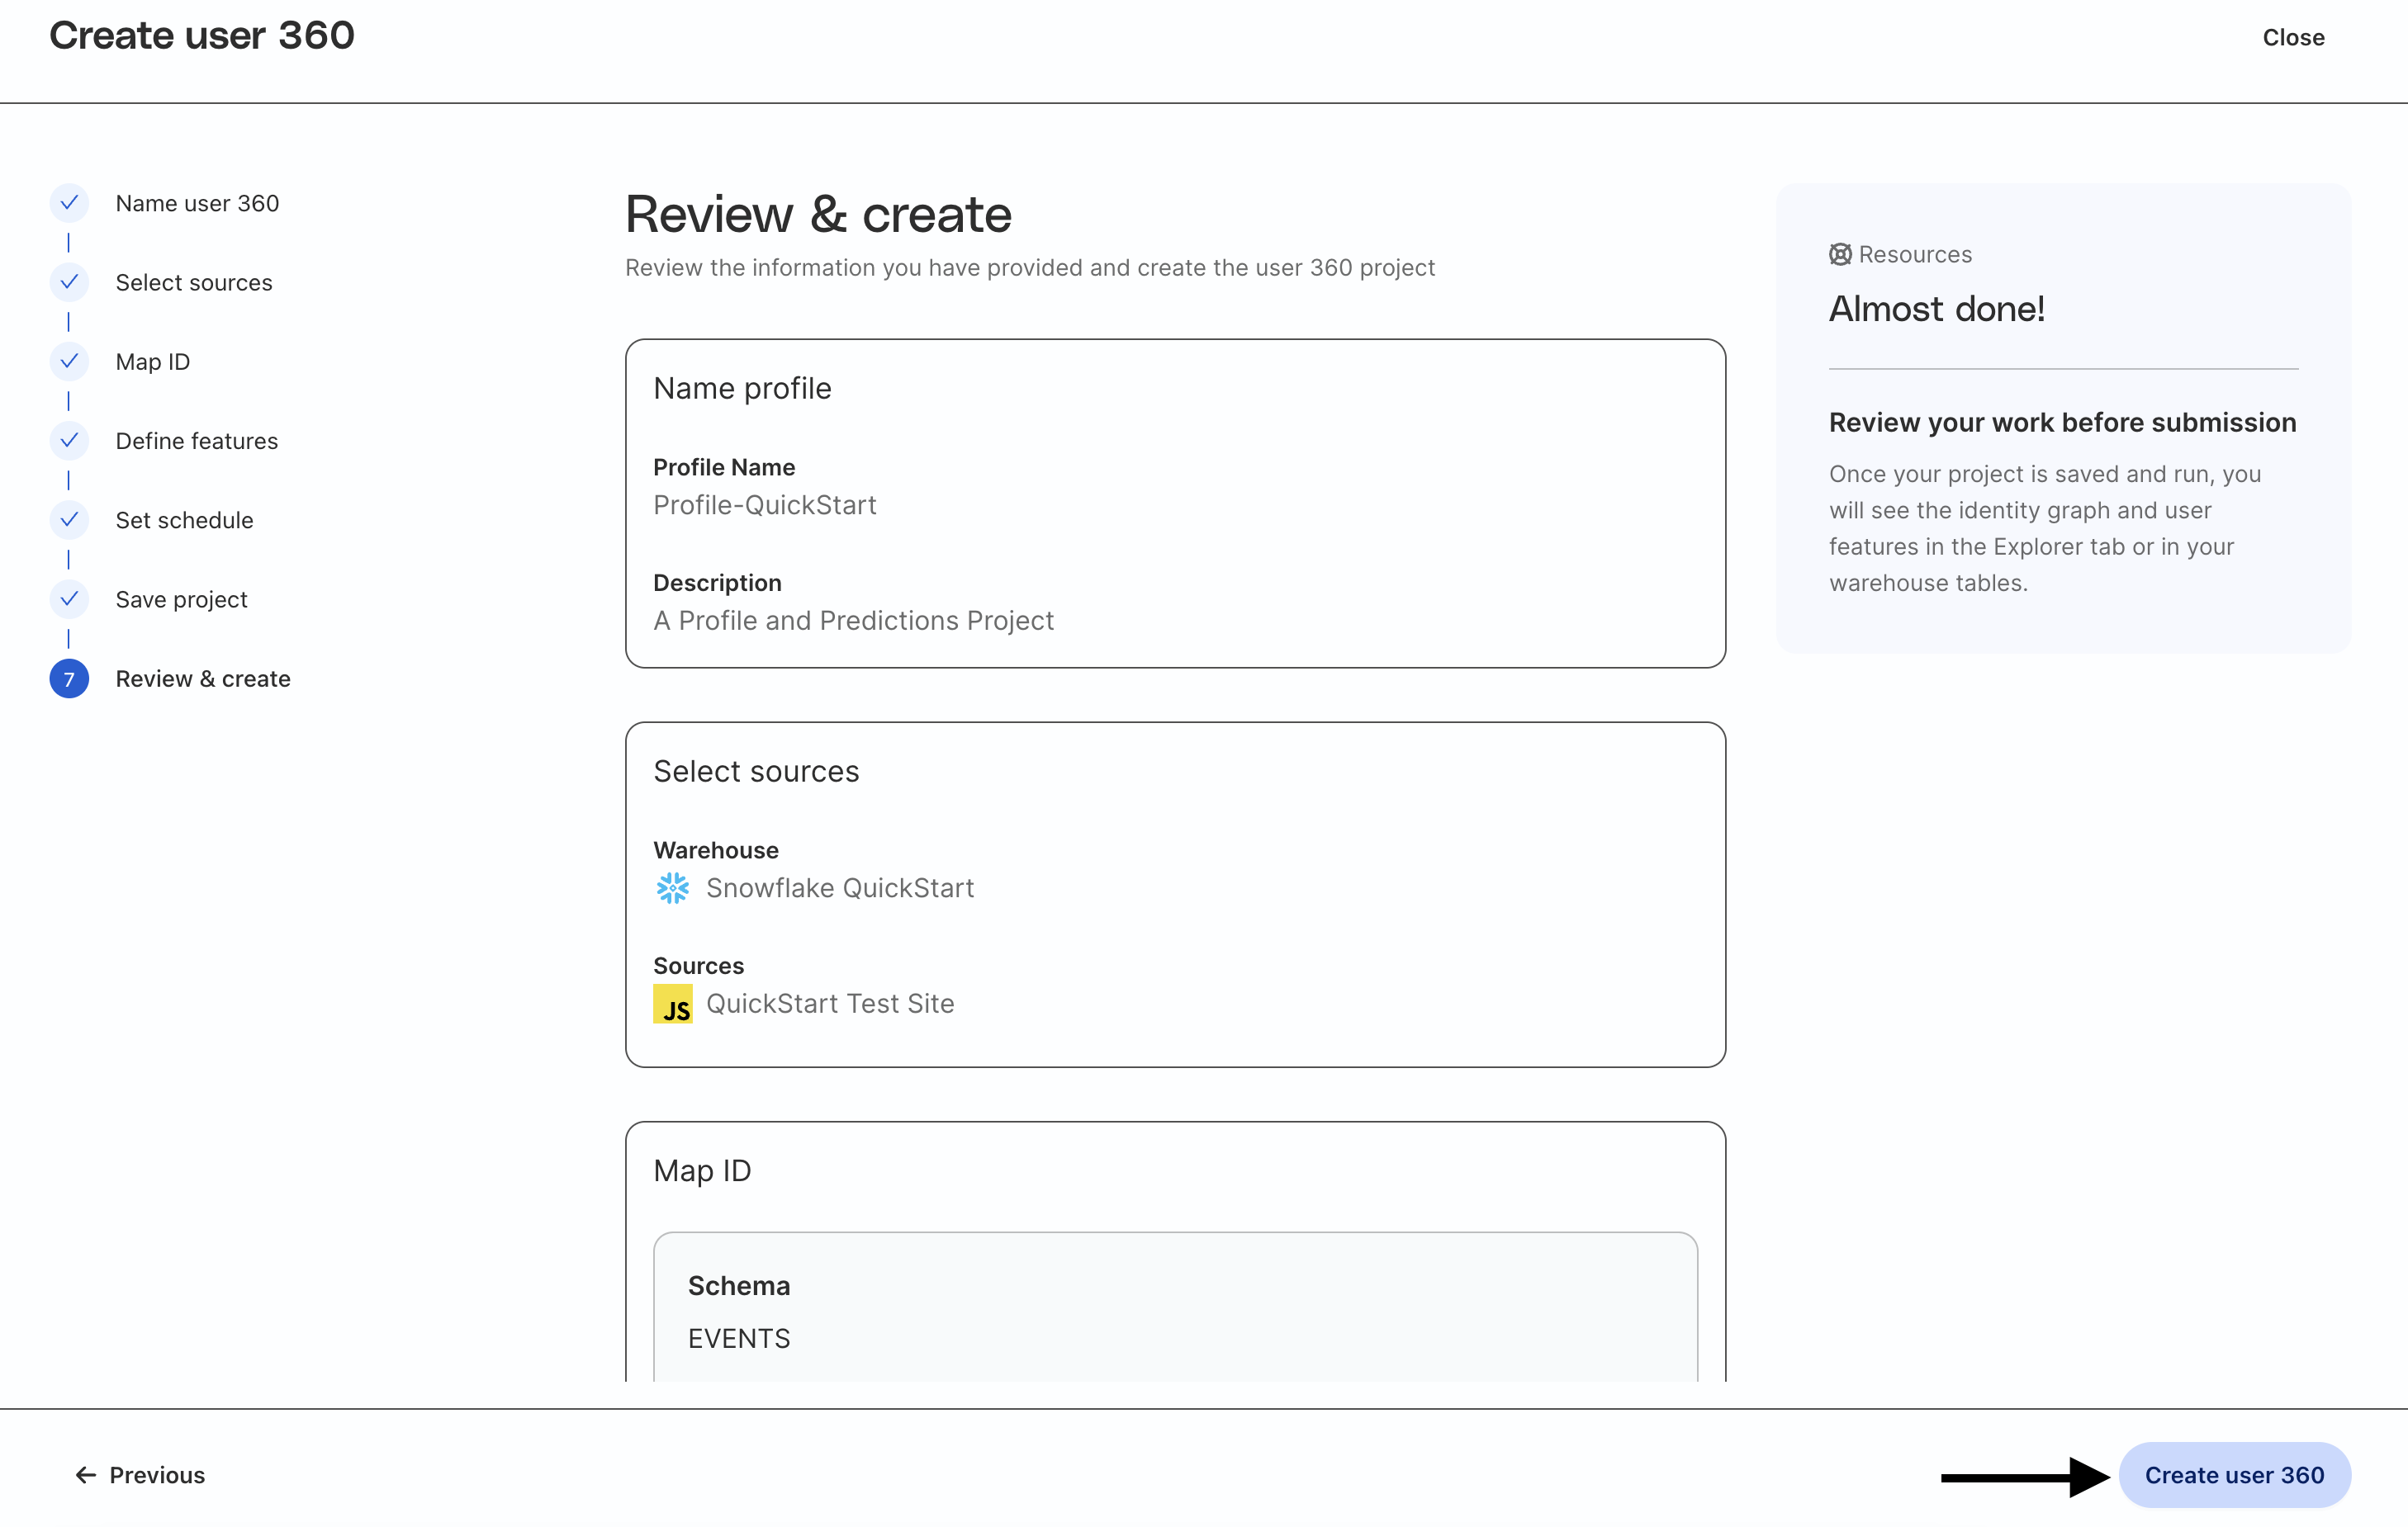
Task: Click the EVENTS schema value
Action: pyautogui.click(x=739, y=1338)
